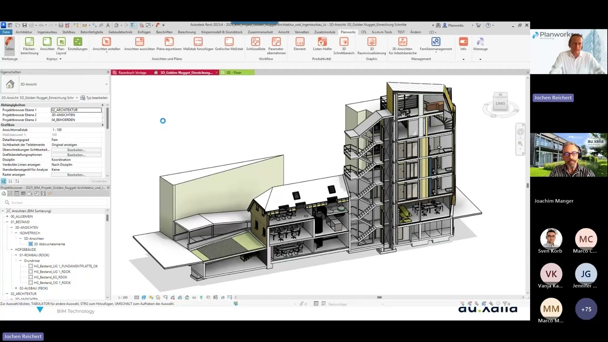Open the +75 more participants bubble
Viewport: 608px width, 342px height.
click(x=586, y=309)
